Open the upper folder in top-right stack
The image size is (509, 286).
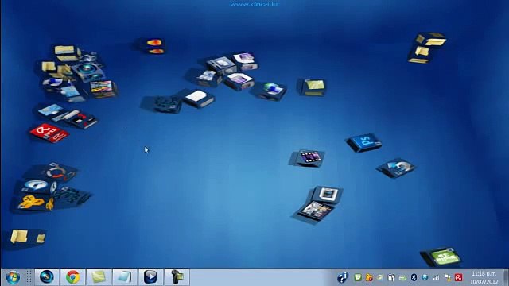coord(432,39)
